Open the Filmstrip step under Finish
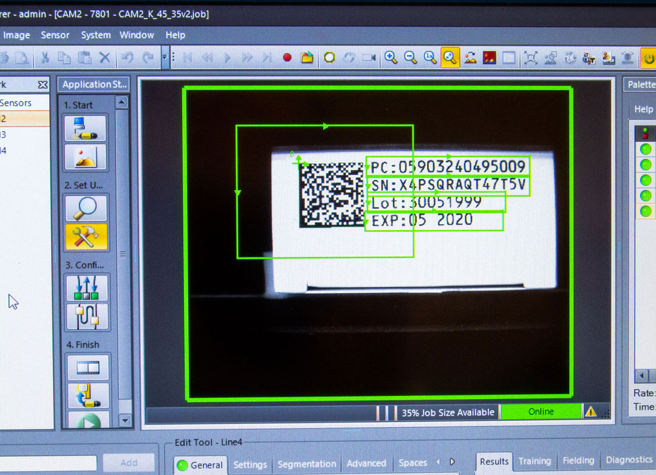The width and height of the screenshot is (656, 475). coord(88,367)
